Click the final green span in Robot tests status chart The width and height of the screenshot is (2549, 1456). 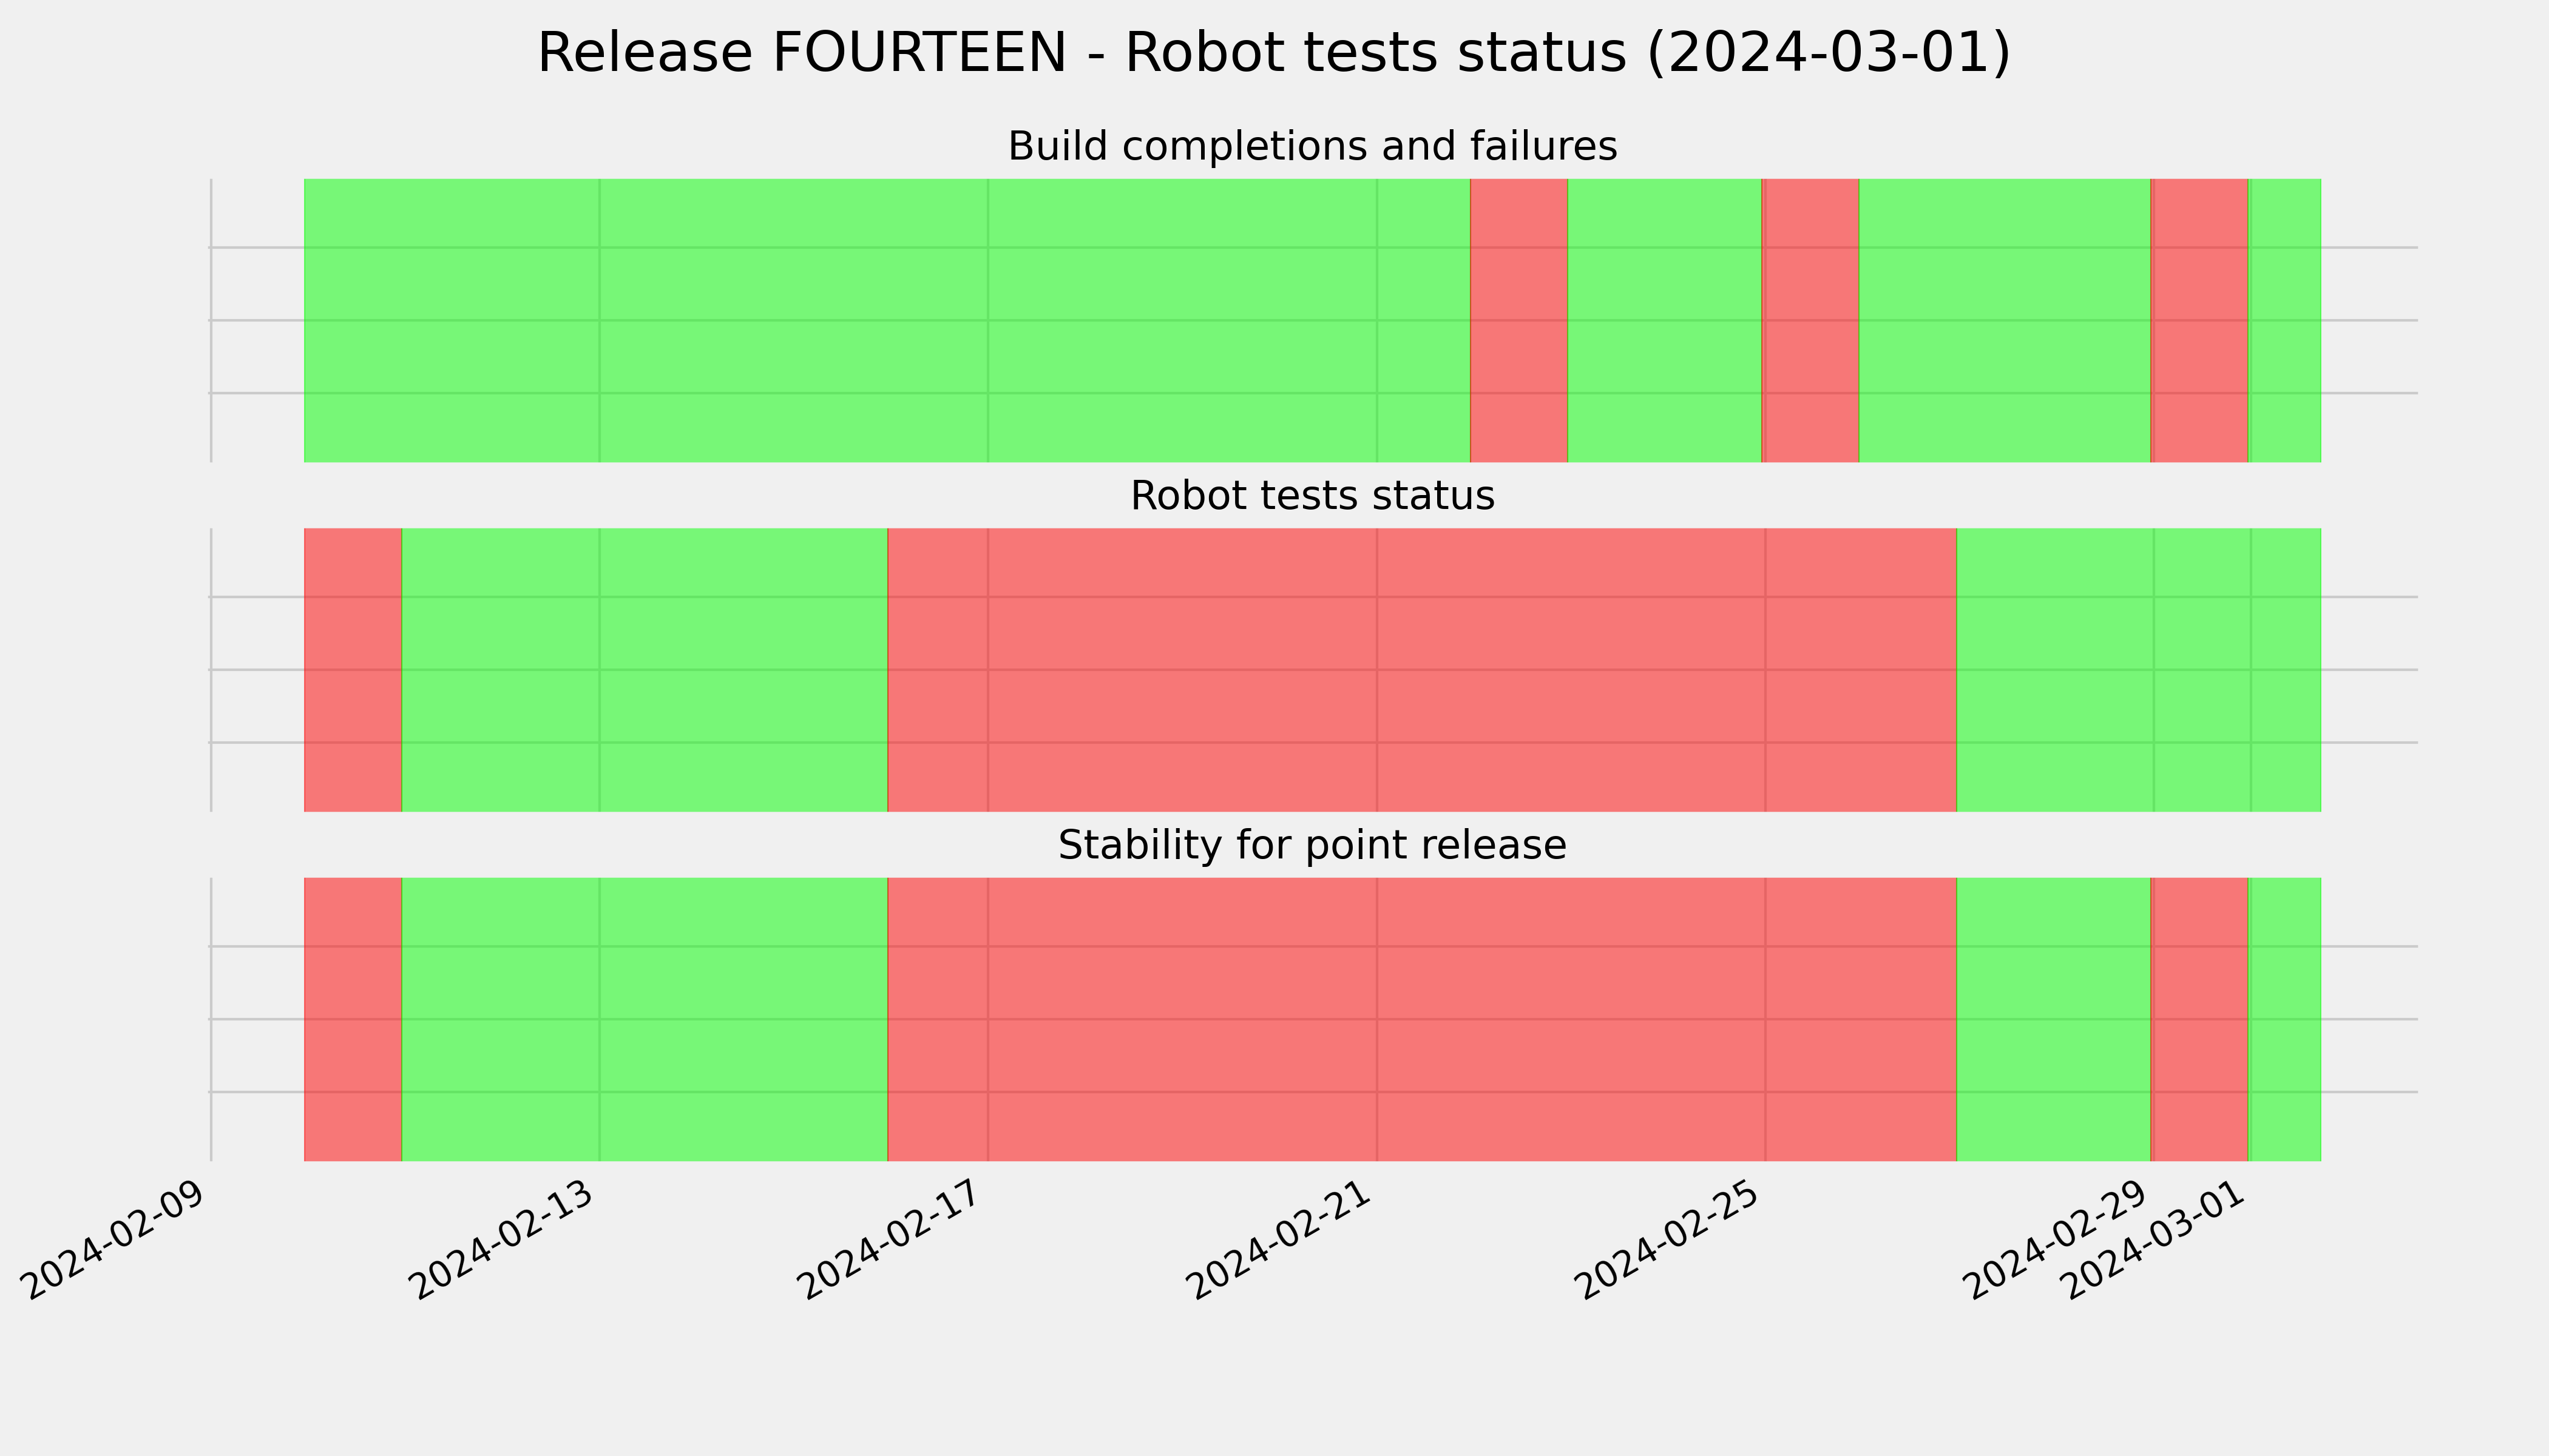coord(2139,670)
